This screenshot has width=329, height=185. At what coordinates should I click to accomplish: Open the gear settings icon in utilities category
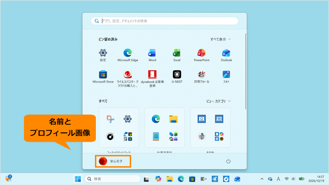(127, 119)
